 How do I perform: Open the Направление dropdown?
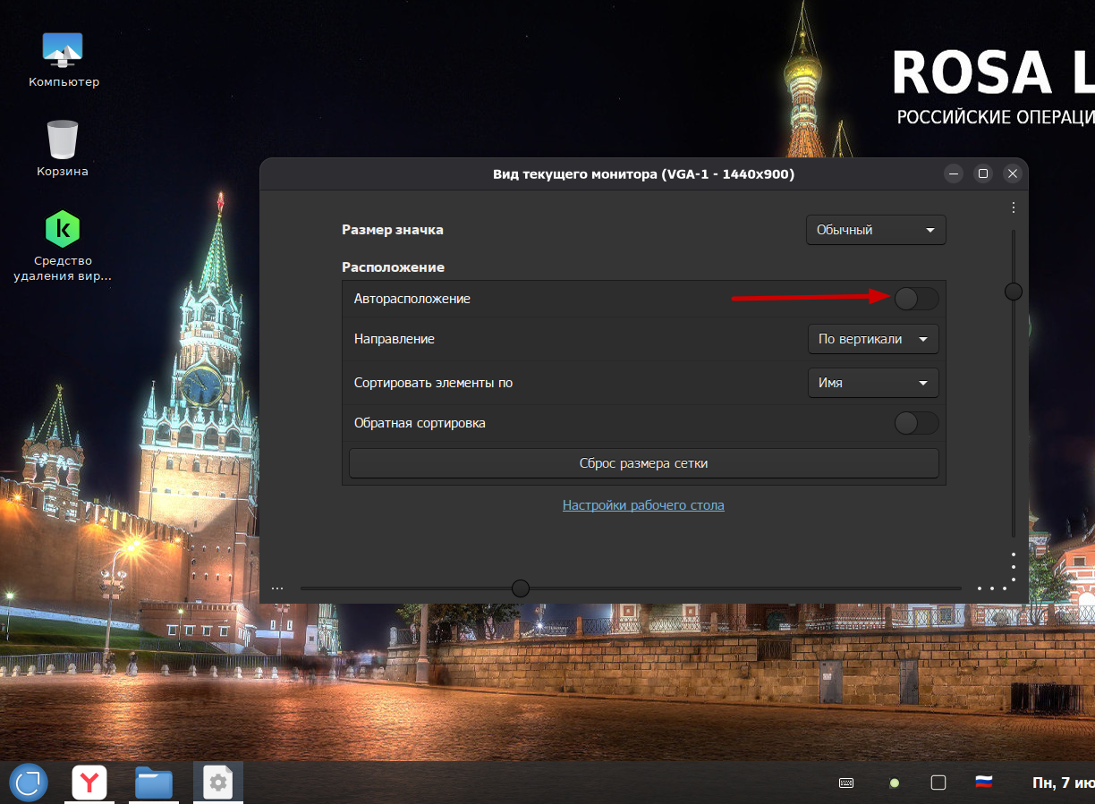872,340
